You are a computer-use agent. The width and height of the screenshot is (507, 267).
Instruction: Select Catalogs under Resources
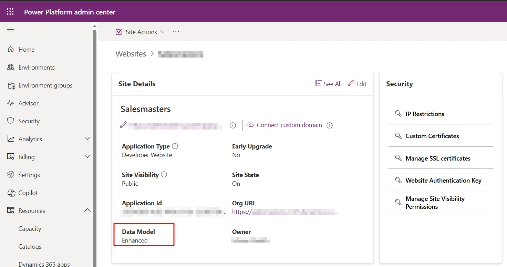[x=30, y=247]
